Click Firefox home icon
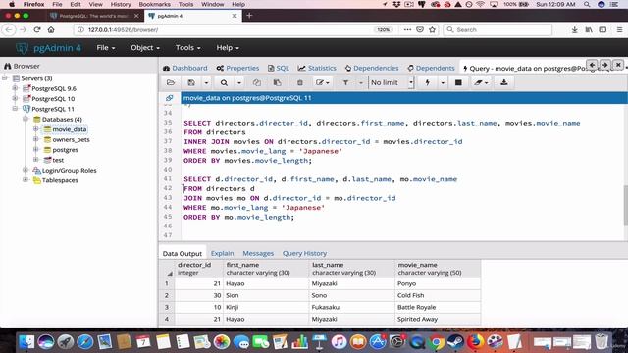Image resolution: width=628 pixels, height=353 pixels. (51, 29)
